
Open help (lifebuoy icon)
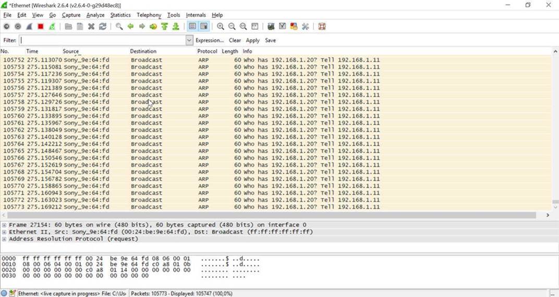[322, 27]
